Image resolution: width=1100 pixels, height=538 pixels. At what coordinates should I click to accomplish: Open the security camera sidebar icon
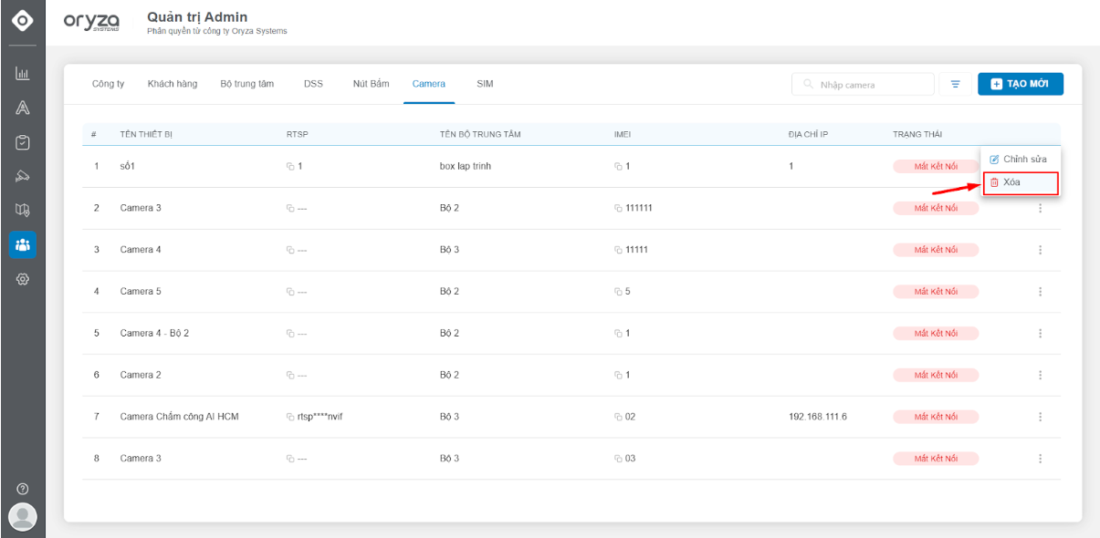tap(23, 176)
